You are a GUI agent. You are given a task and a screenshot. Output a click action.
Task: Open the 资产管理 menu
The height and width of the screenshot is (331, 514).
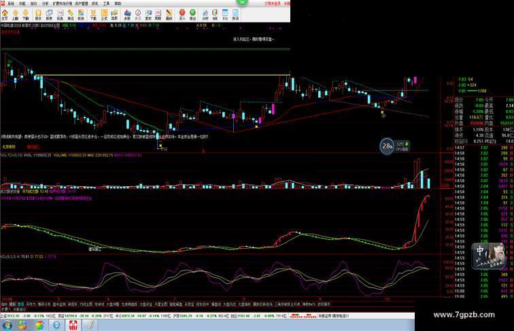[82, 3]
